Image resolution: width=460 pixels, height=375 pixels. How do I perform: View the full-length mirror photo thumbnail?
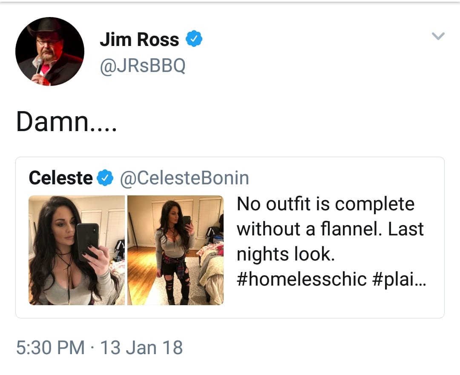[175, 250]
